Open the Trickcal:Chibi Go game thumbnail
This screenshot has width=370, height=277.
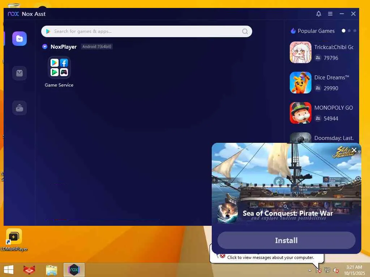point(301,52)
